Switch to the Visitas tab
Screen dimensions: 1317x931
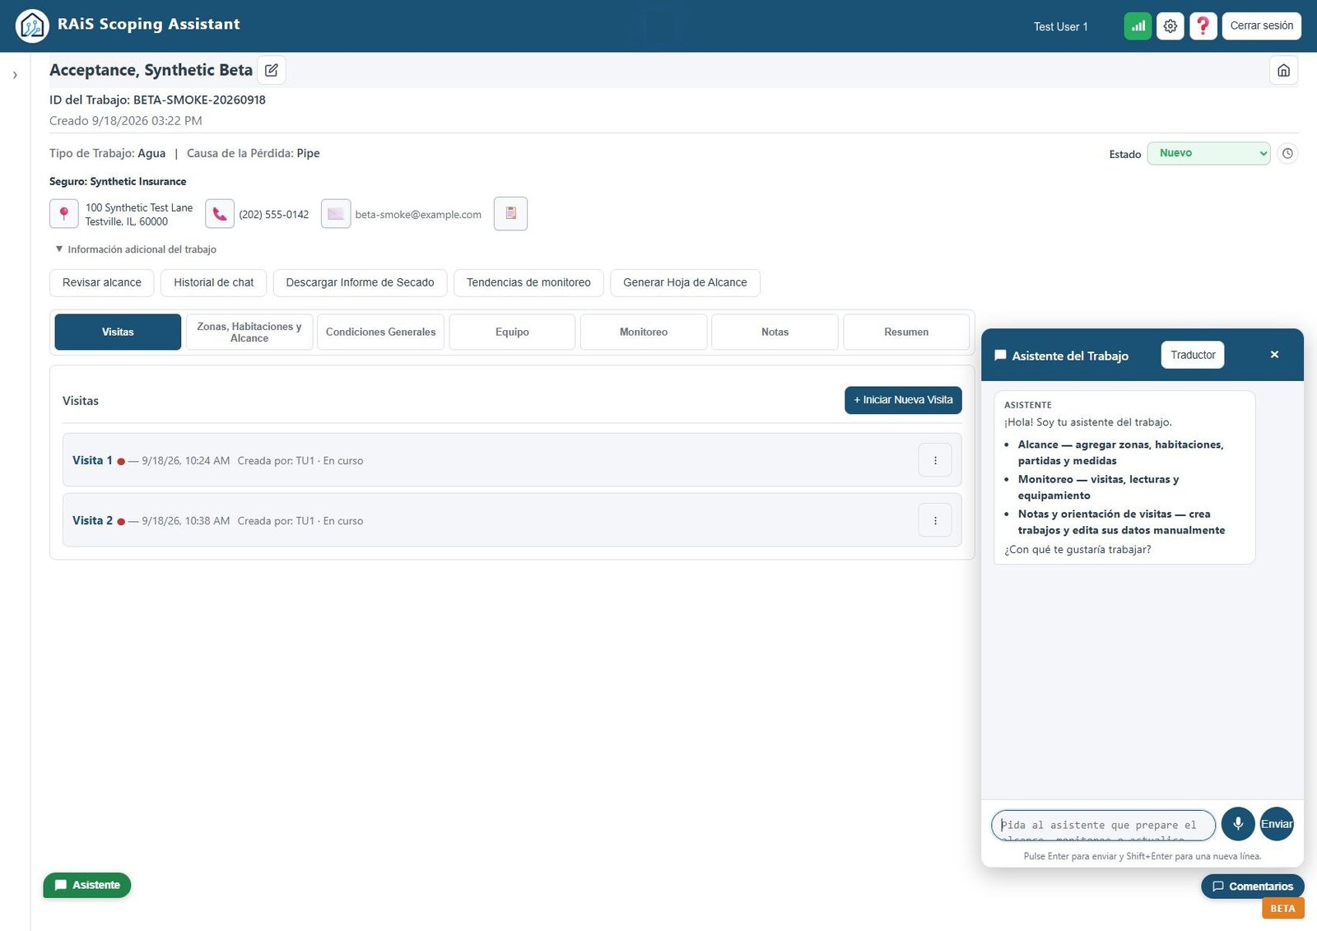coord(118,332)
